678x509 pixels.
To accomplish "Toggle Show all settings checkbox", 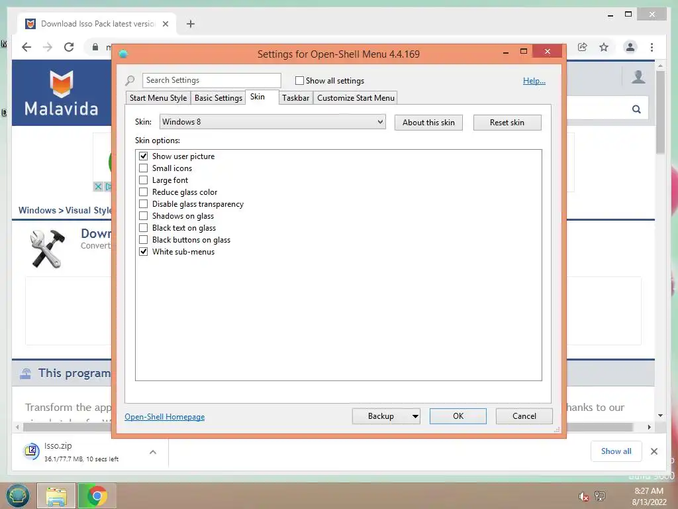I will point(299,80).
